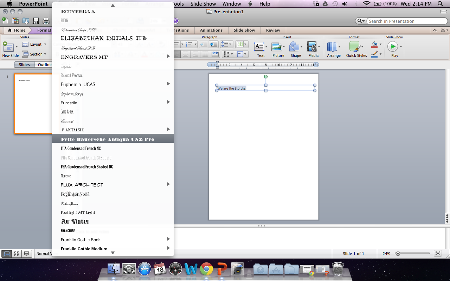Justify the paragraph text
The height and width of the screenshot is (281, 450).
coord(205,54)
